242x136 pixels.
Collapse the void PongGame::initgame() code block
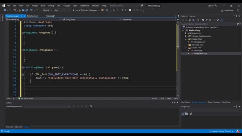(23, 68)
